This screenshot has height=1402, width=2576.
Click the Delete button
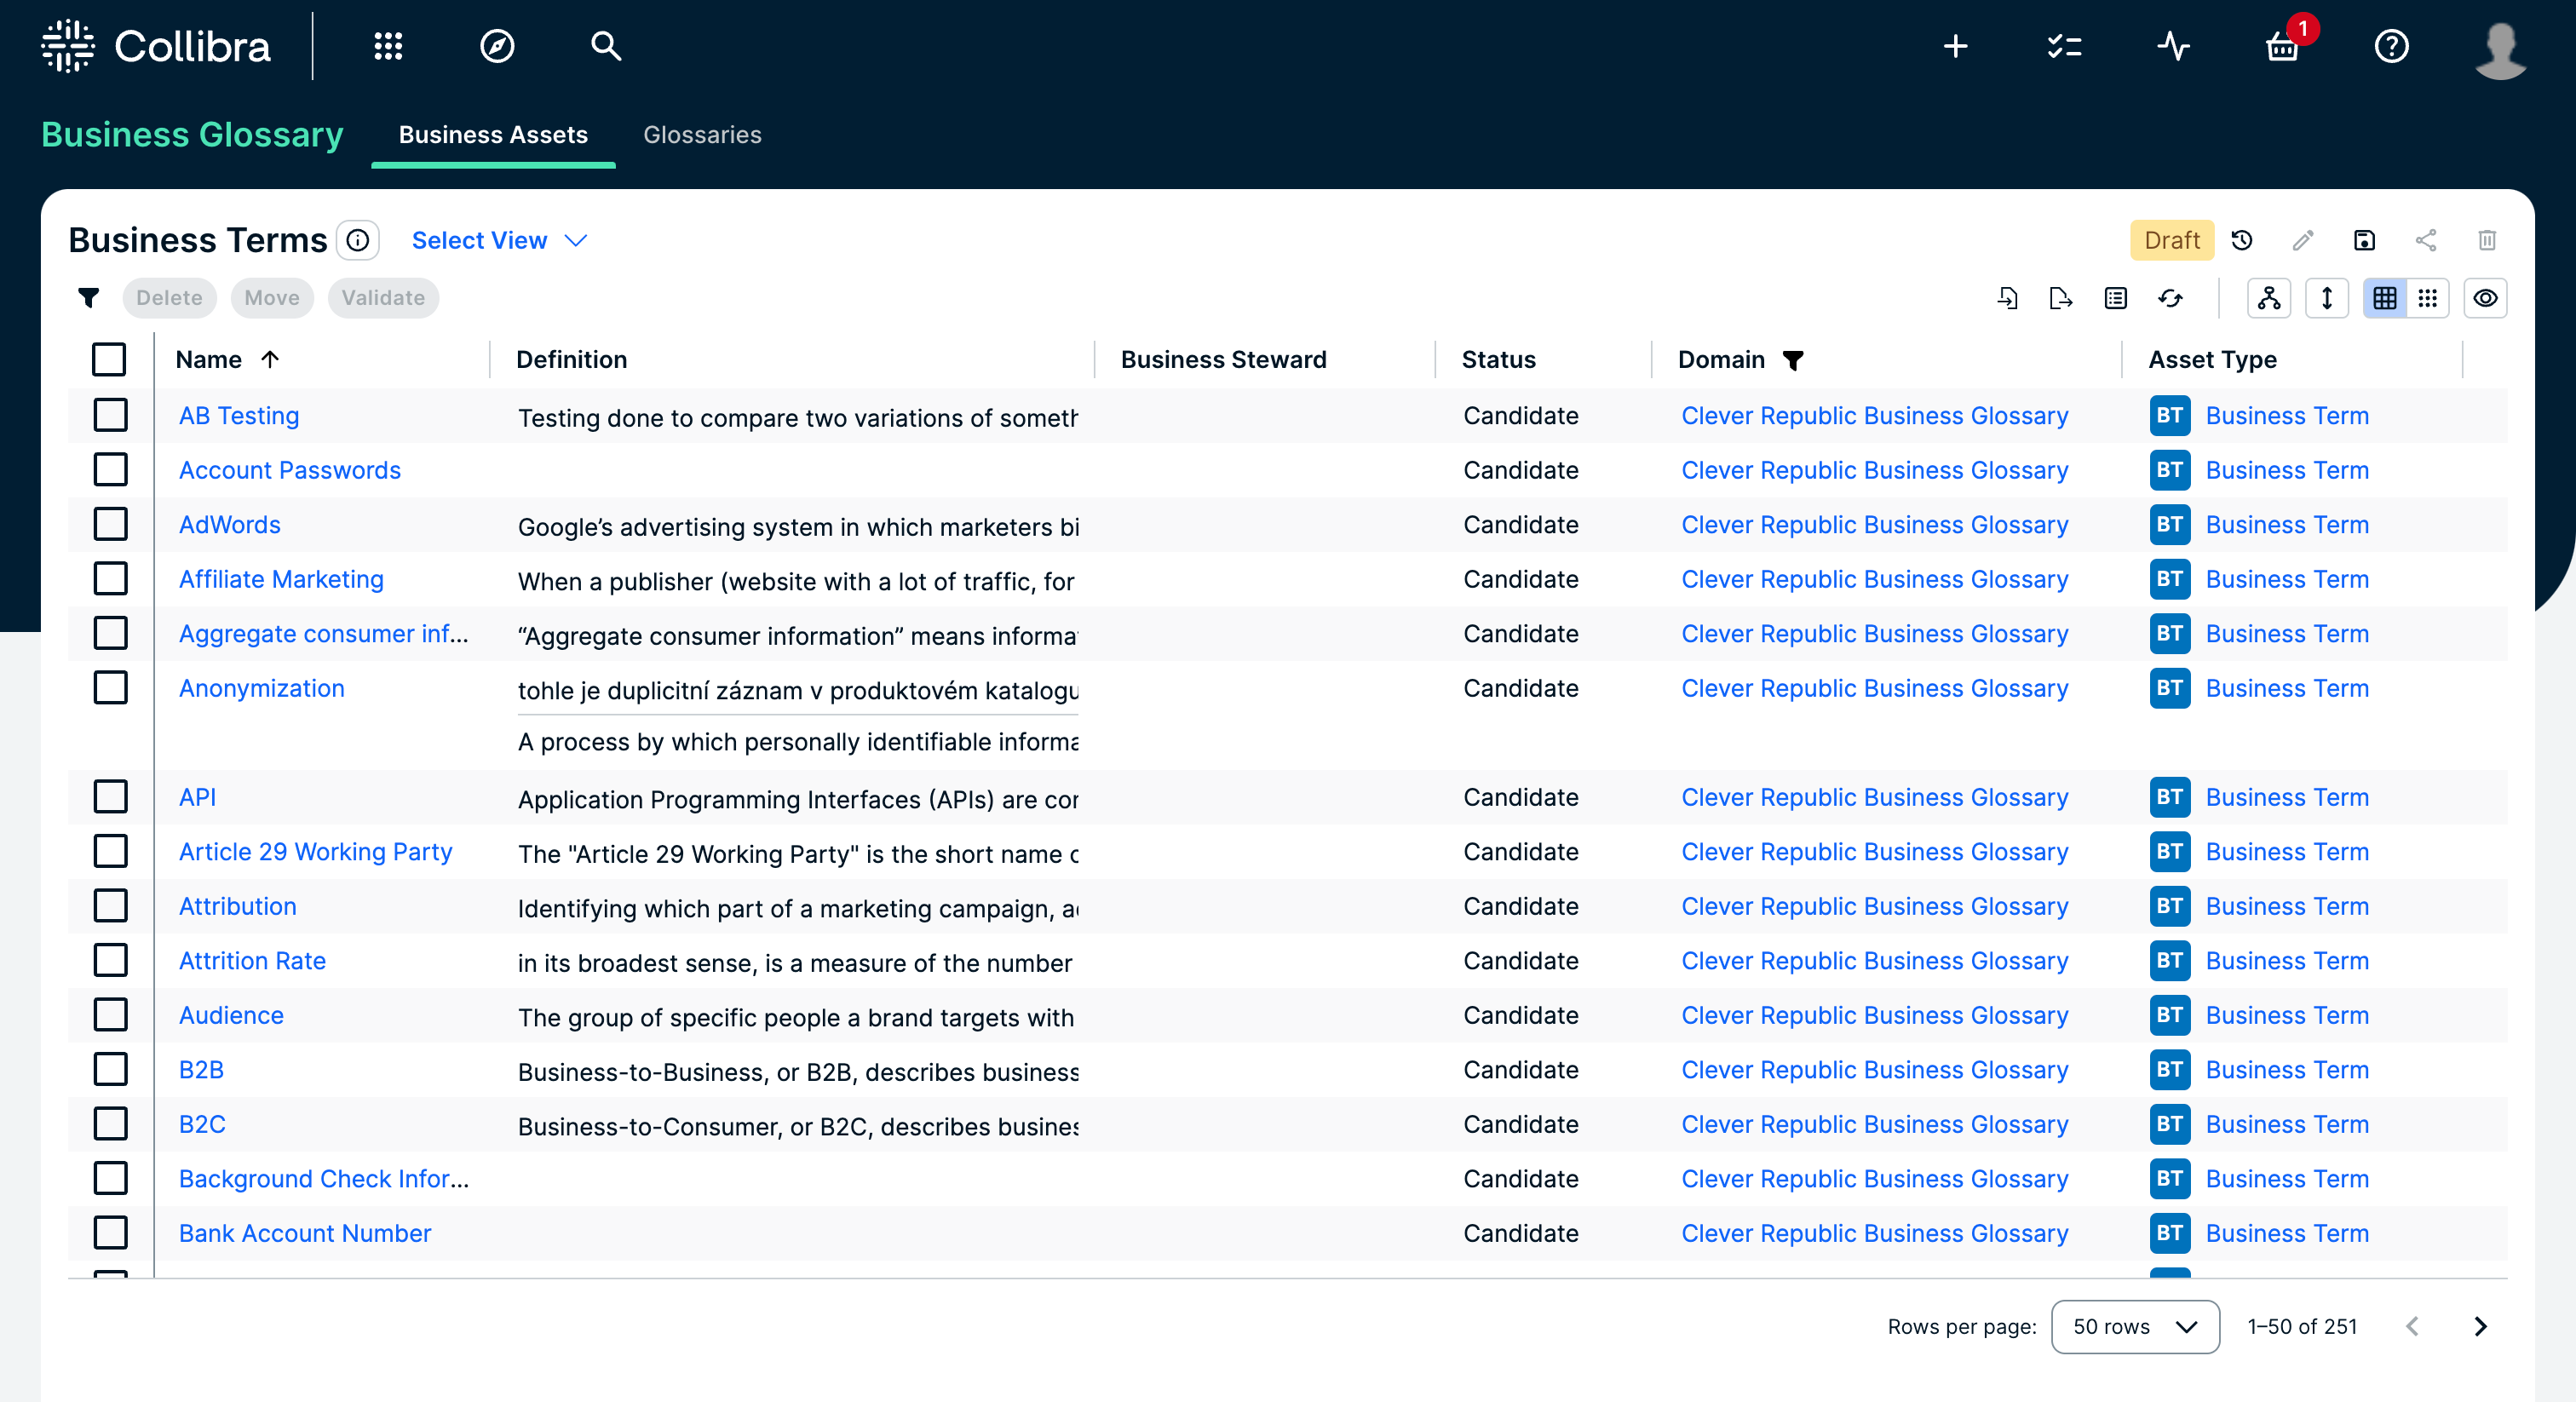[x=169, y=298]
